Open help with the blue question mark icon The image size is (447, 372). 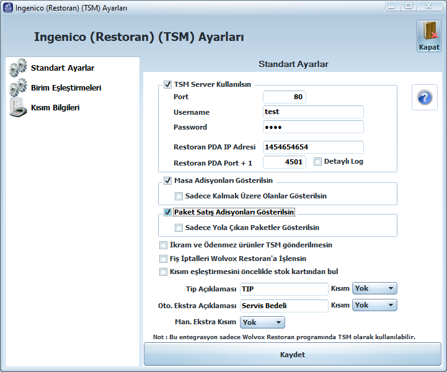pos(425,98)
